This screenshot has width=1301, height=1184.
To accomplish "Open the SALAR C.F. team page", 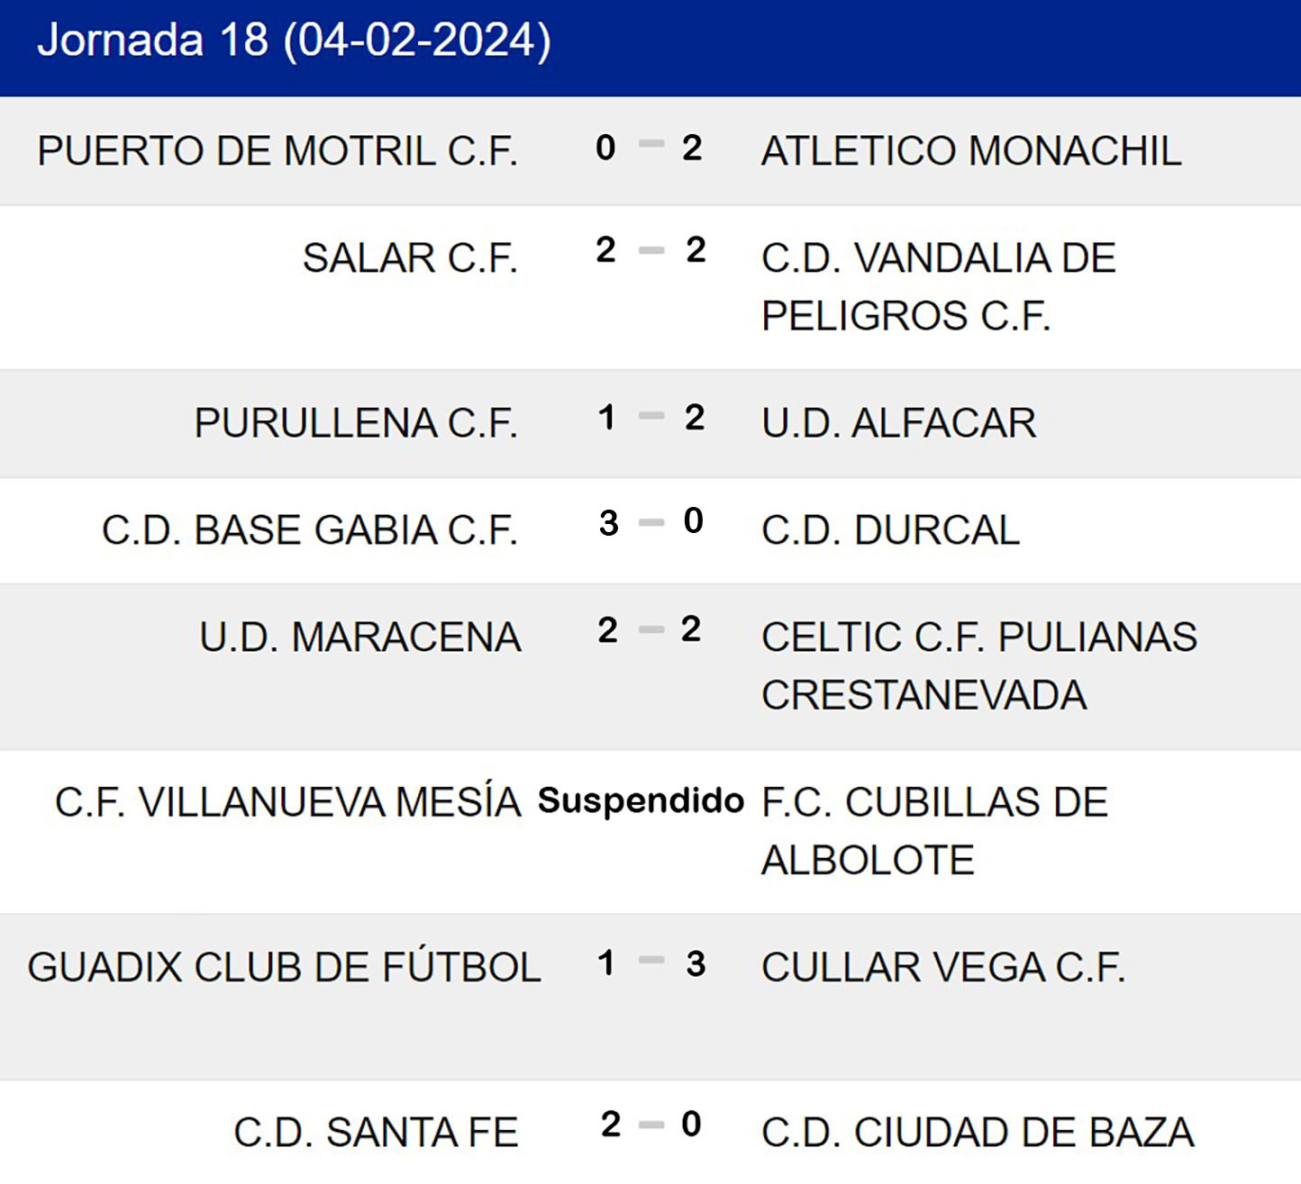I will (410, 258).
